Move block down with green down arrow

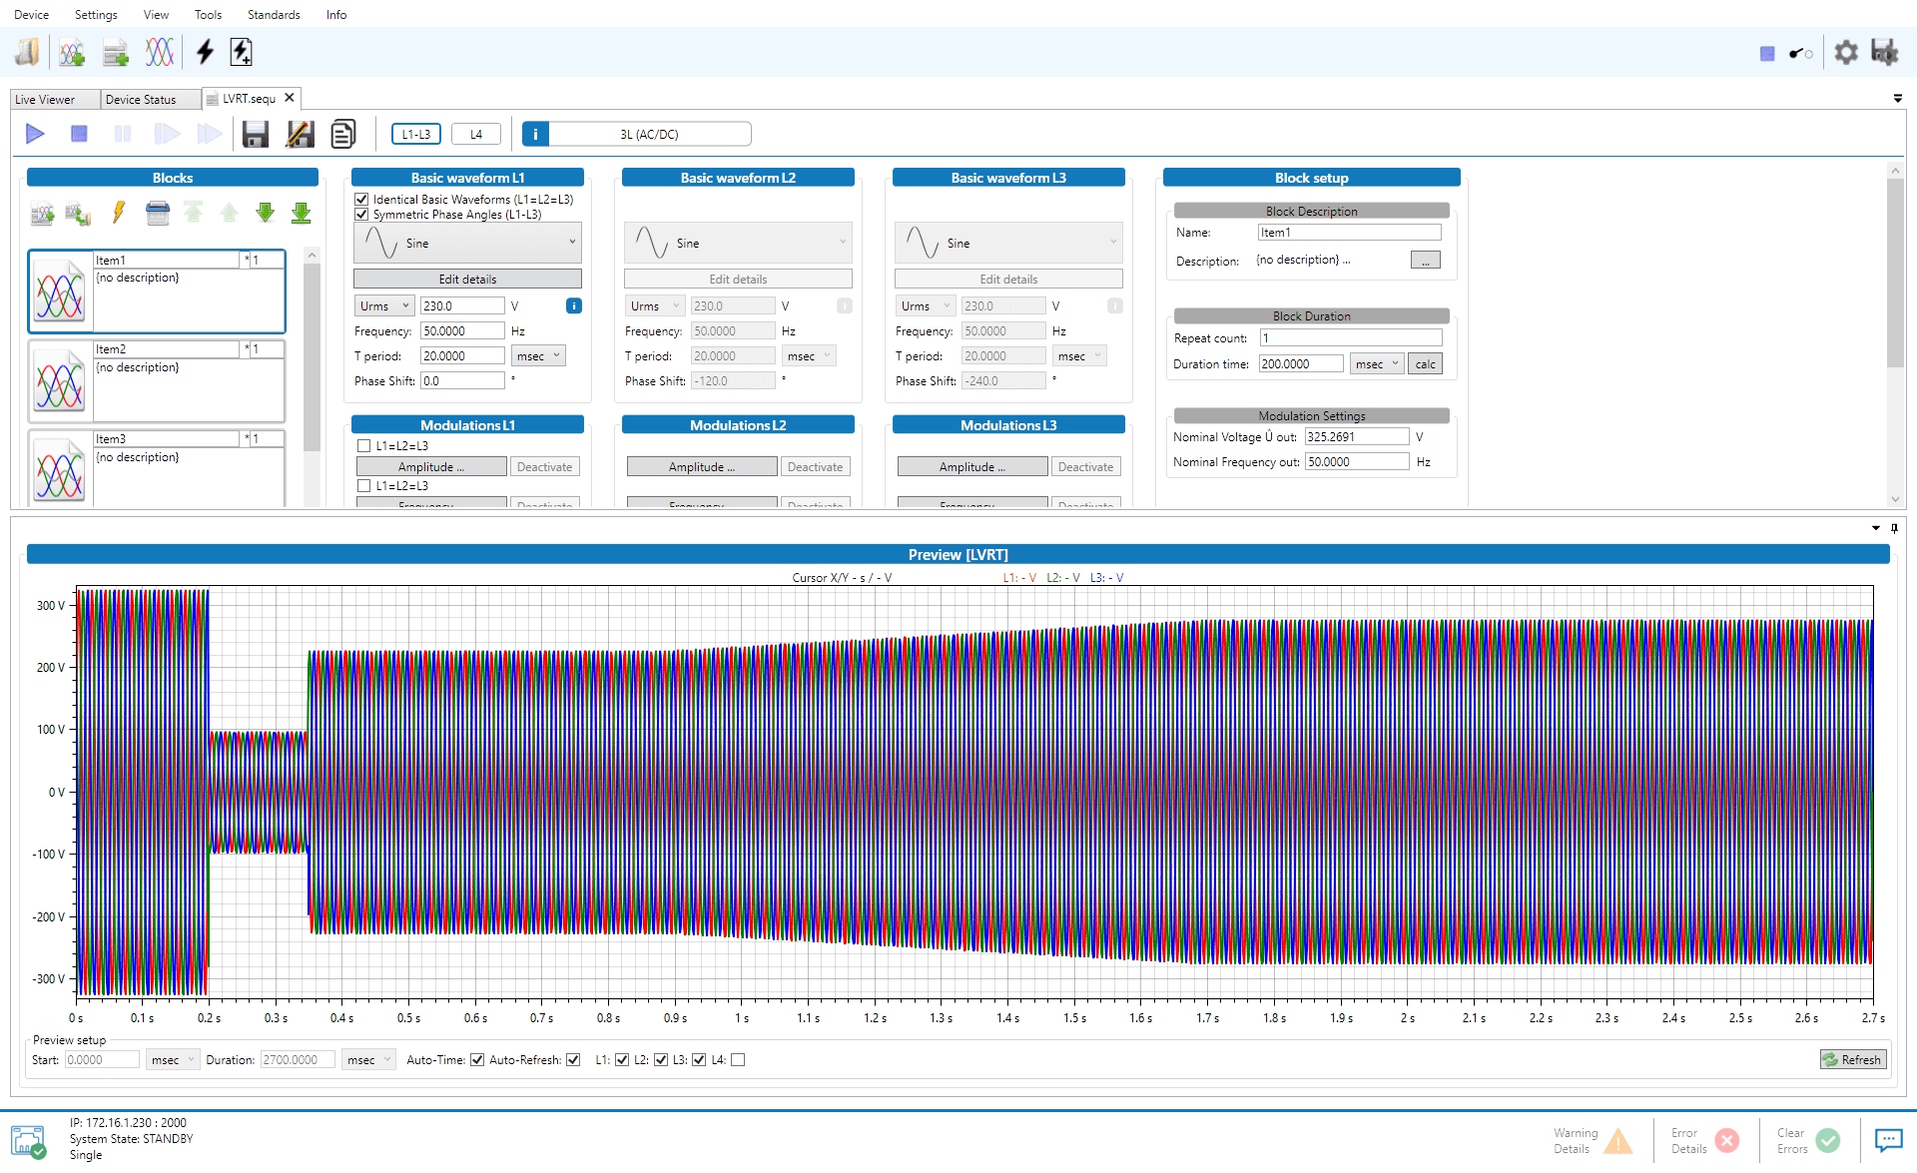[265, 213]
